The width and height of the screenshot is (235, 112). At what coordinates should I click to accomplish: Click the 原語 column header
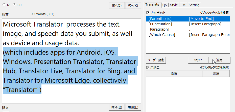(174, 74)
